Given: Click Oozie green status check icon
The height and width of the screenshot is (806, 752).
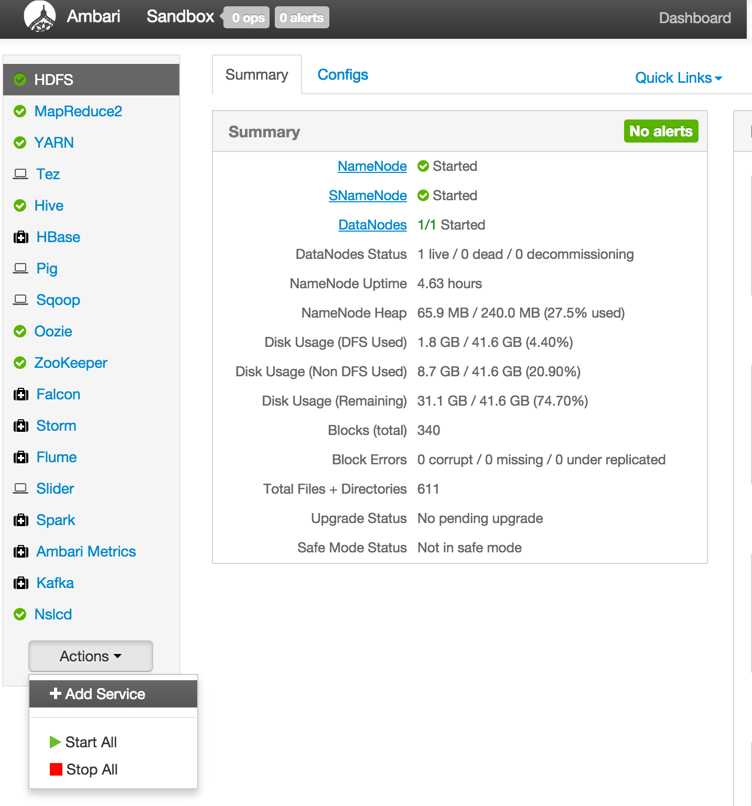Looking at the screenshot, I should (x=20, y=331).
